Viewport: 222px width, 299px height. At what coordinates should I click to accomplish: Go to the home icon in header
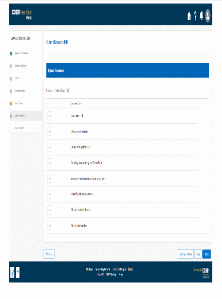(x=189, y=15)
